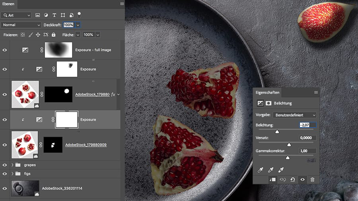
Task: Filter layers by smart object icon
Action: 71,15
